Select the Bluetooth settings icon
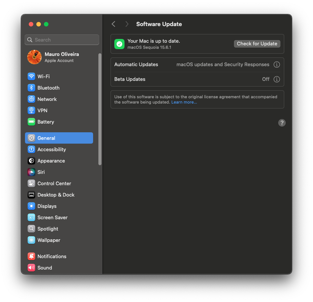Image resolution: width=313 pixels, height=302 pixels. (31, 88)
